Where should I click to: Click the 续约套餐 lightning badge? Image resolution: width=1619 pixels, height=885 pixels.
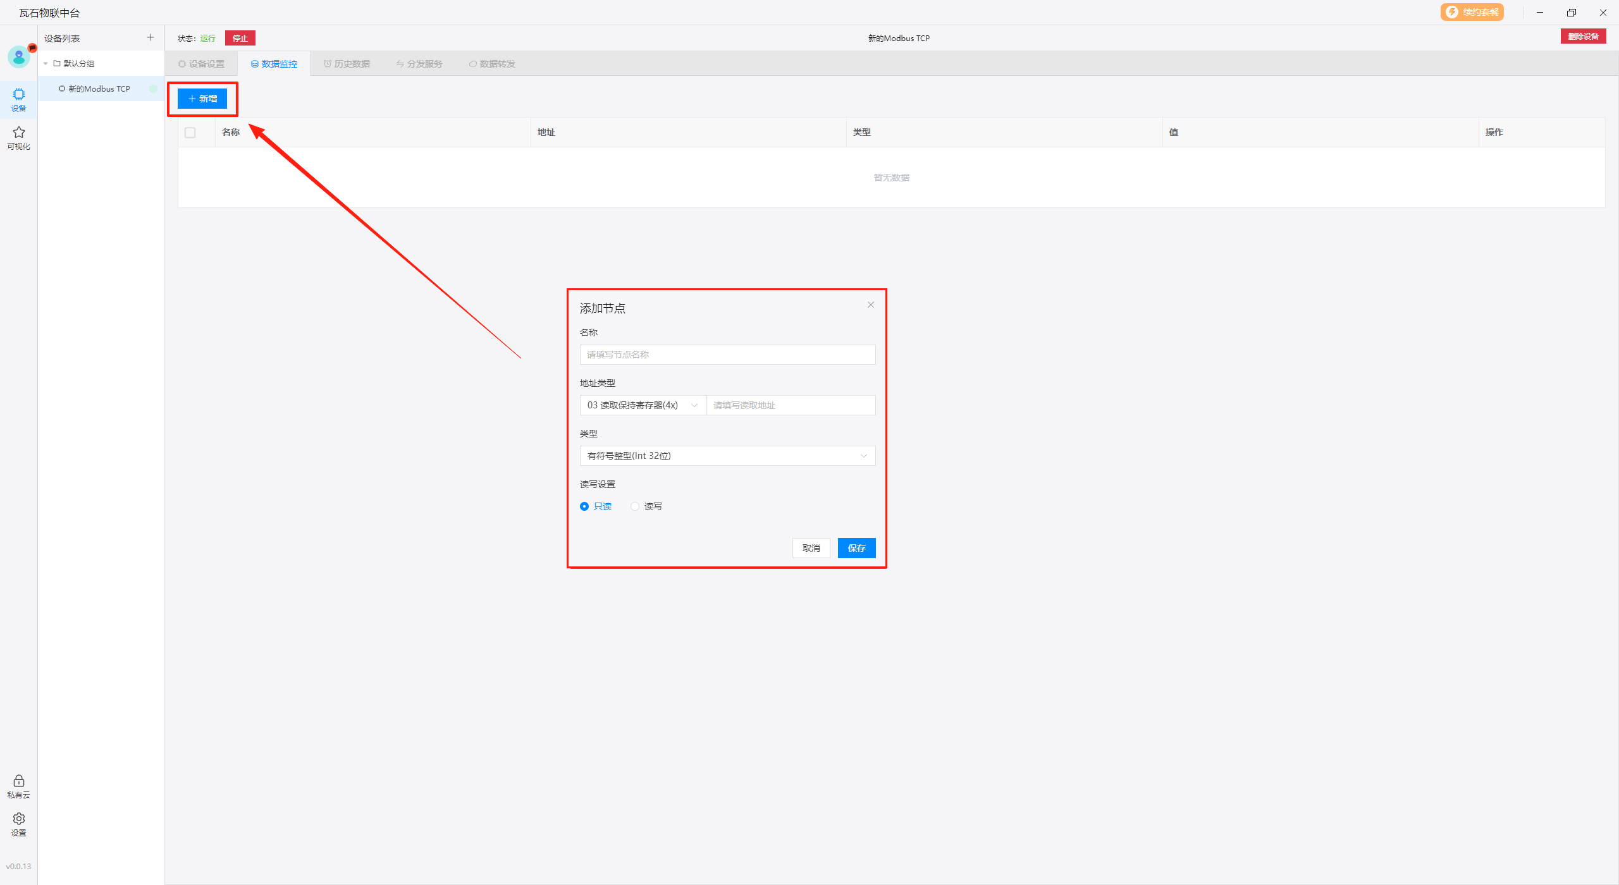(1472, 12)
